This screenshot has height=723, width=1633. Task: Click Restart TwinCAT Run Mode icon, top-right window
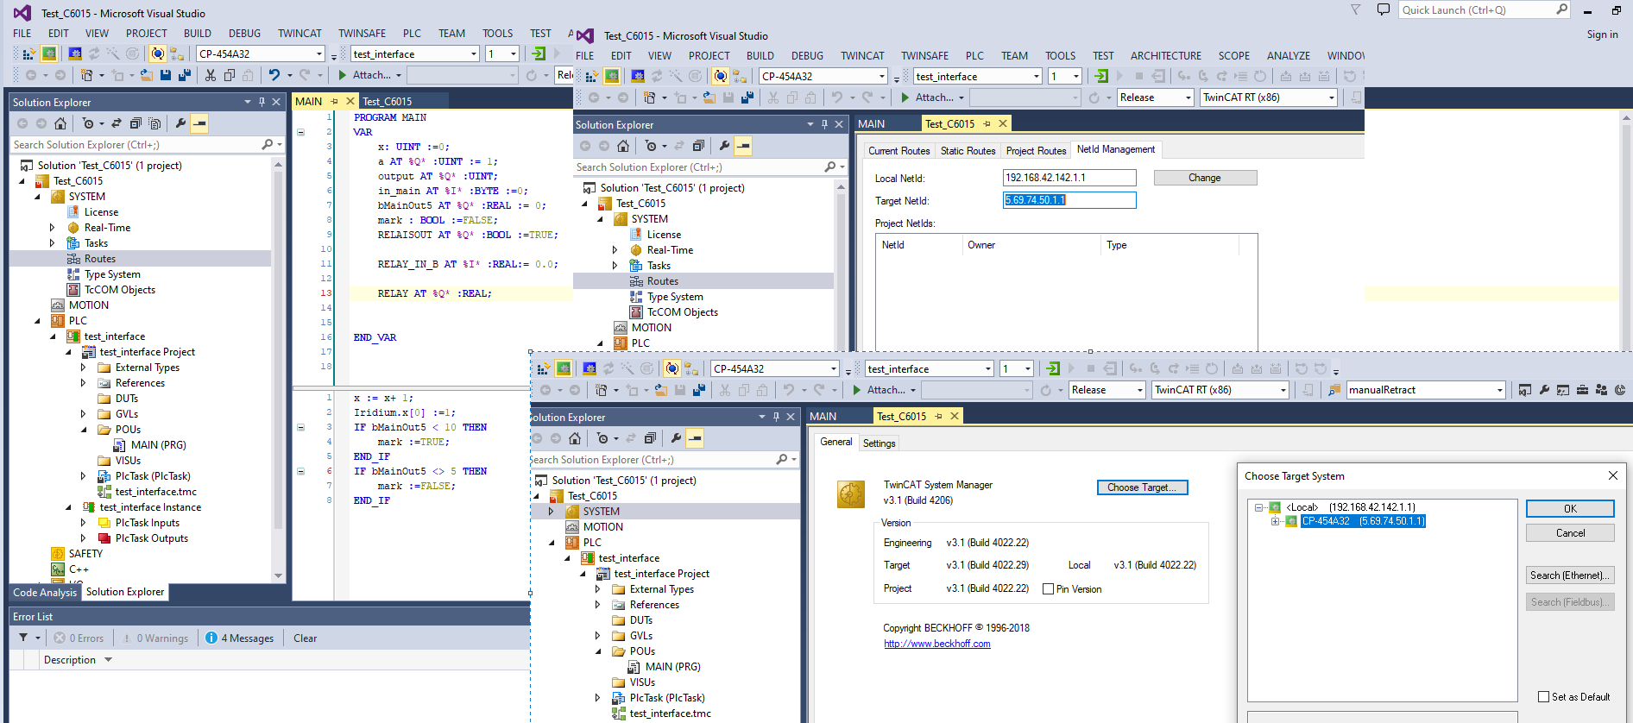coord(612,76)
